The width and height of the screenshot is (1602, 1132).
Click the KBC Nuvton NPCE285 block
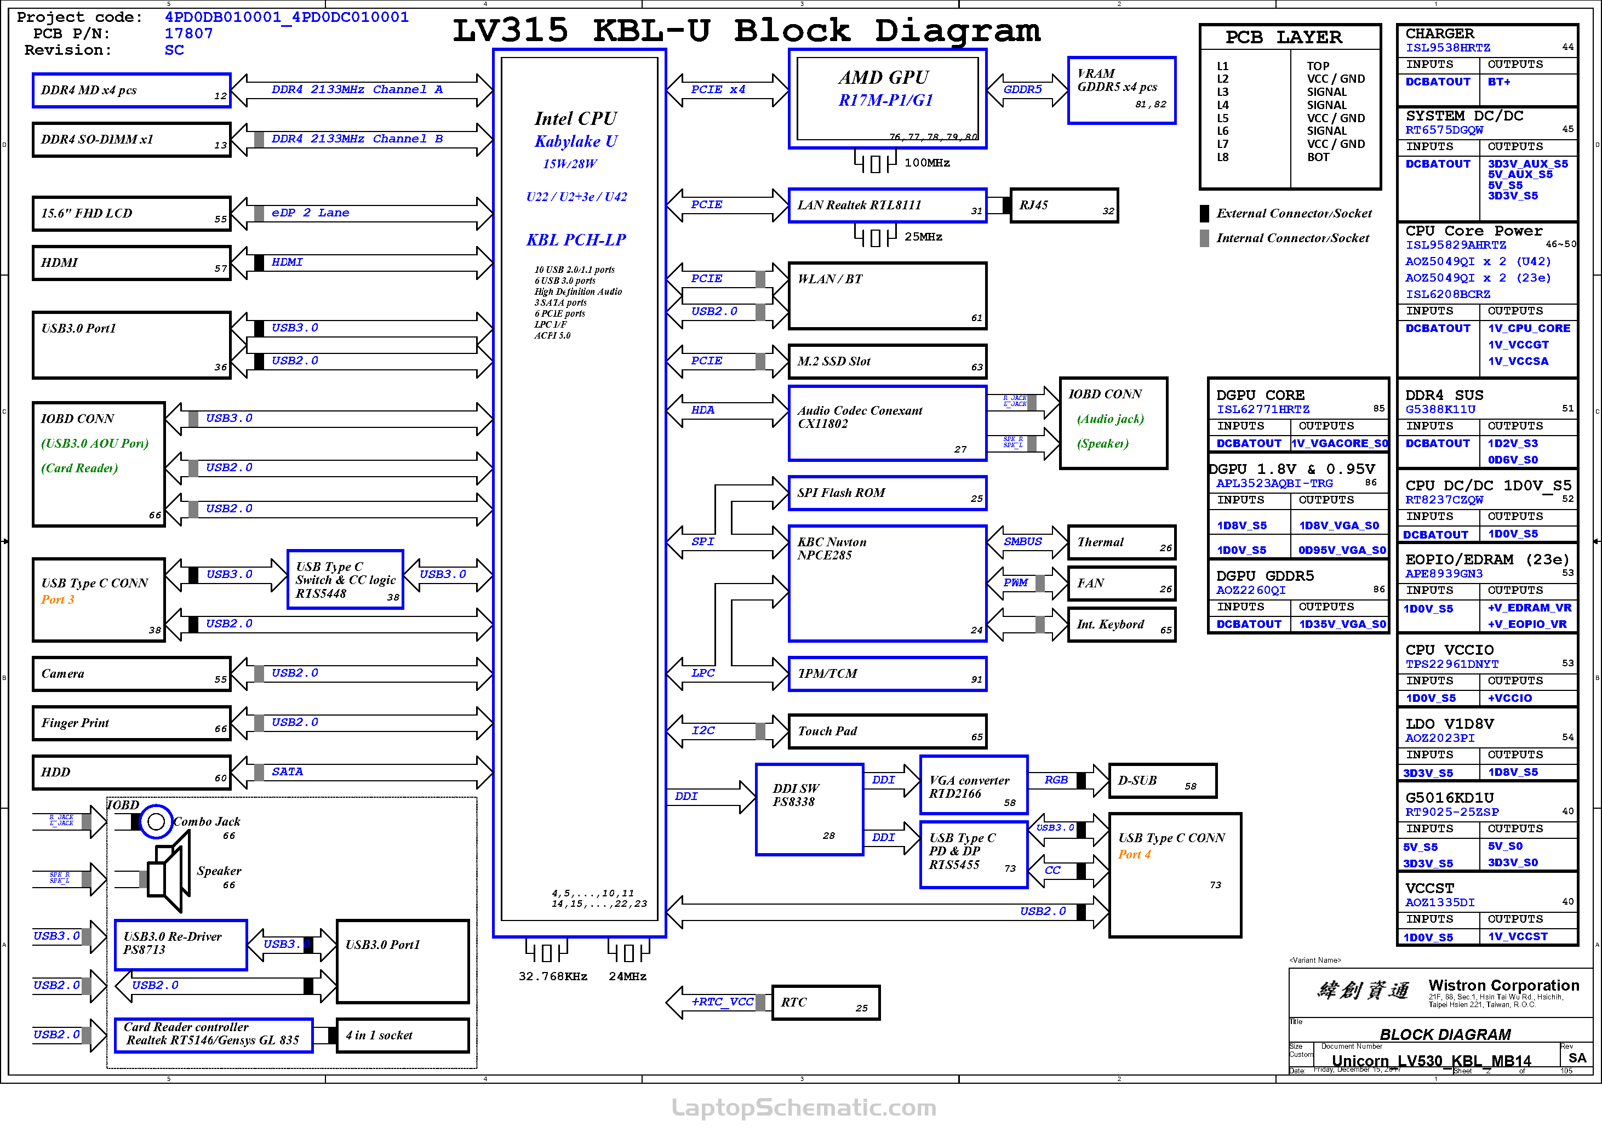point(888,584)
